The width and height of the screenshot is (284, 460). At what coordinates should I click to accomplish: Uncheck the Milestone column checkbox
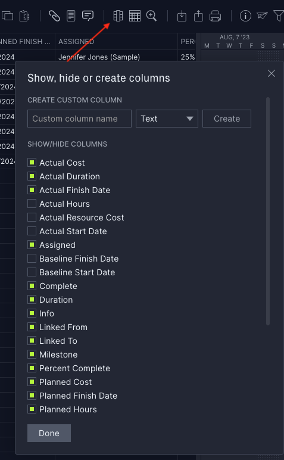[32, 355]
